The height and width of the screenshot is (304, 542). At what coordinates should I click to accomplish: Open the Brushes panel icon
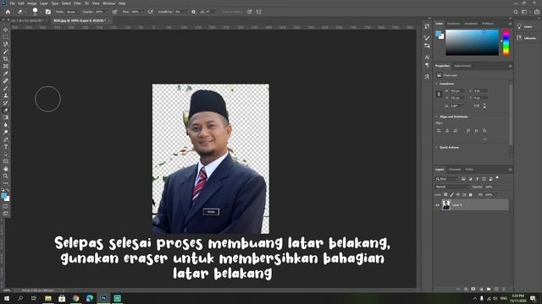pyautogui.click(x=427, y=37)
